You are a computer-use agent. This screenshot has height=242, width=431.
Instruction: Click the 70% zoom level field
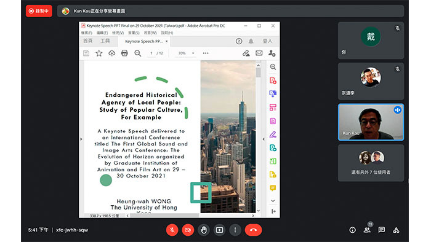(182, 53)
